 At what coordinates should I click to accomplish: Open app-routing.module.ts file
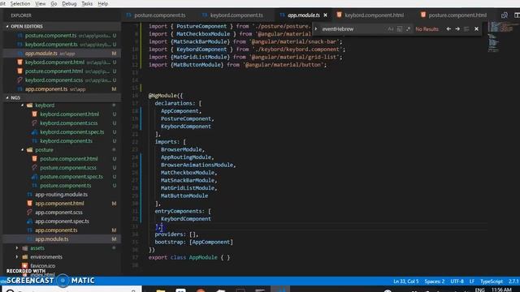point(62,195)
